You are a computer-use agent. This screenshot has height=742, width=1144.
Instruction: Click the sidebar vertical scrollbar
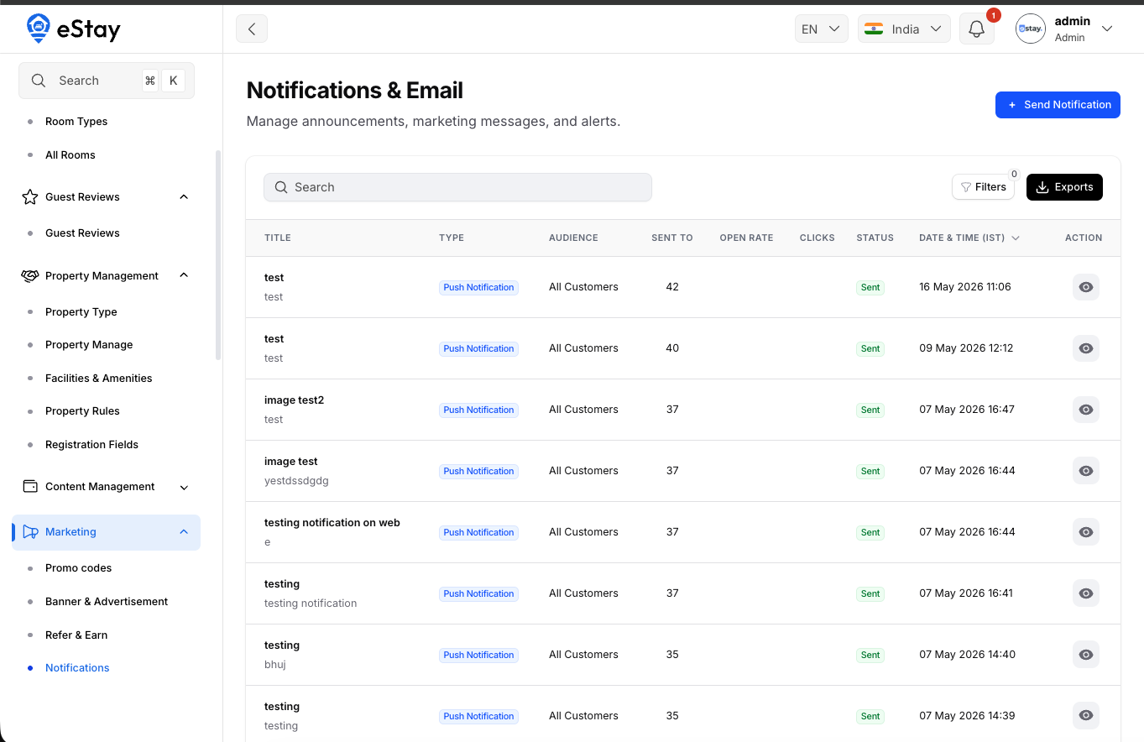pos(218,255)
